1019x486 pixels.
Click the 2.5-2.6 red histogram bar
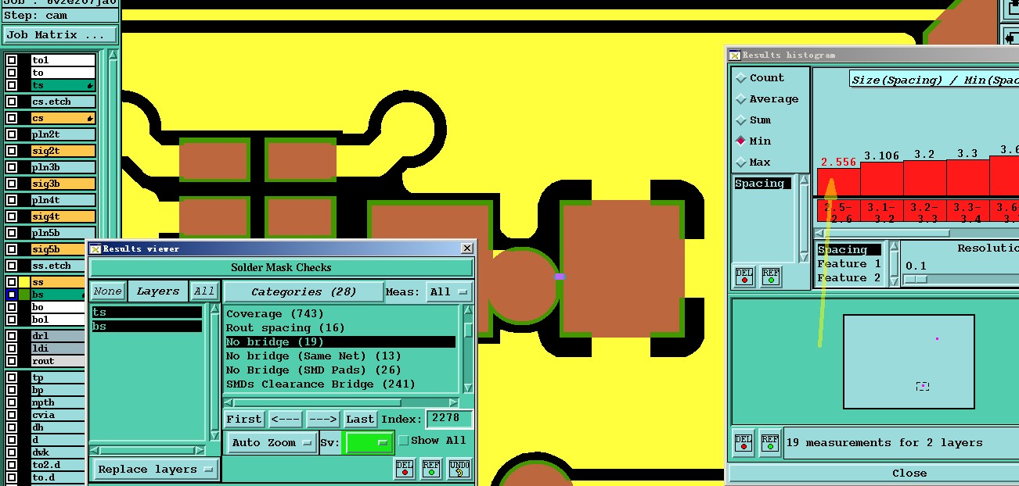pyautogui.click(x=838, y=182)
